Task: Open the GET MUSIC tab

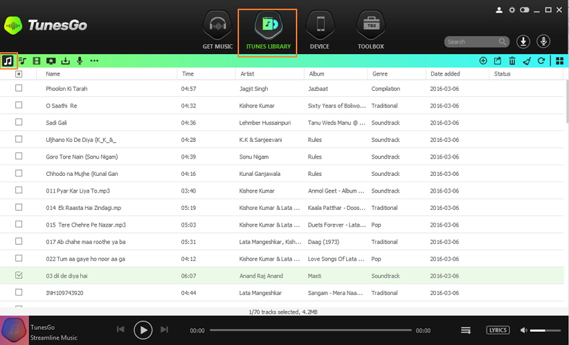Action: click(x=218, y=30)
